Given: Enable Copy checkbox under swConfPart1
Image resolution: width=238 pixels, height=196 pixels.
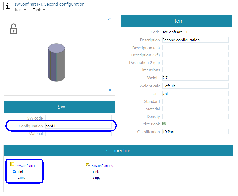Looking at the screenshot, I should click(14, 177).
